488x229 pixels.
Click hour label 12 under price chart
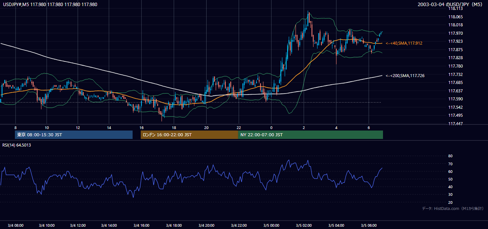pyautogui.click(x=78, y=127)
